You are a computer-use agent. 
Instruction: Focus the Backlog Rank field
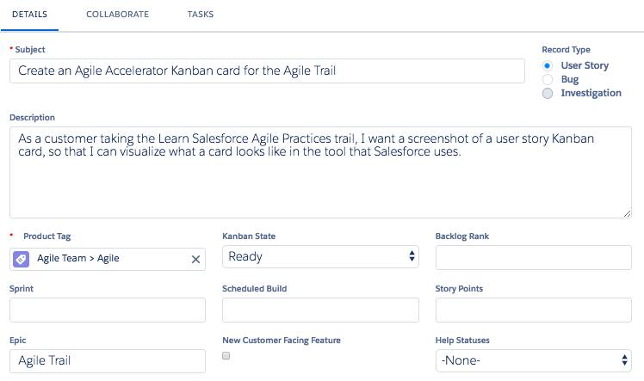[534, 257]
